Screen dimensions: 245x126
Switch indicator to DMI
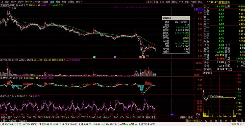(23, 117)
